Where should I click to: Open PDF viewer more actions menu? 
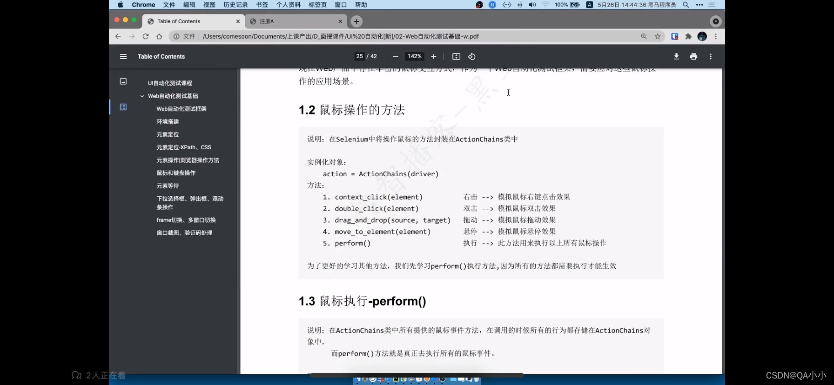(x=711, y=56)
